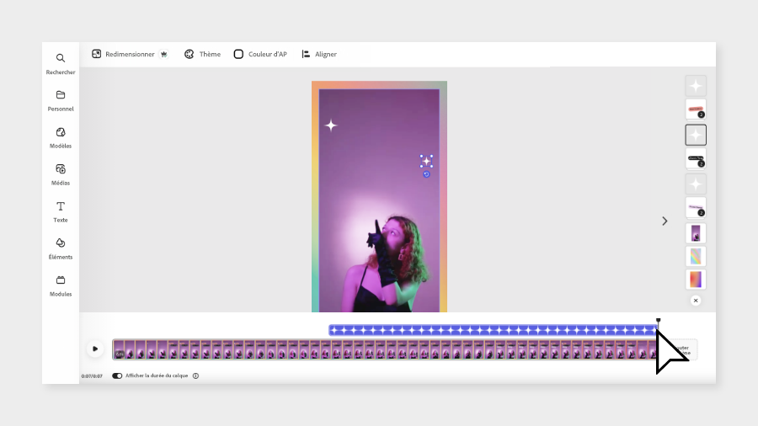Click the playhead marker at end of timeline
This screenshot has height=426, width=758.
coord(658,320)
